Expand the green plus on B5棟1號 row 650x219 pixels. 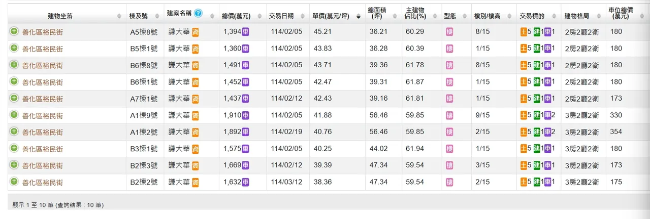14,48
